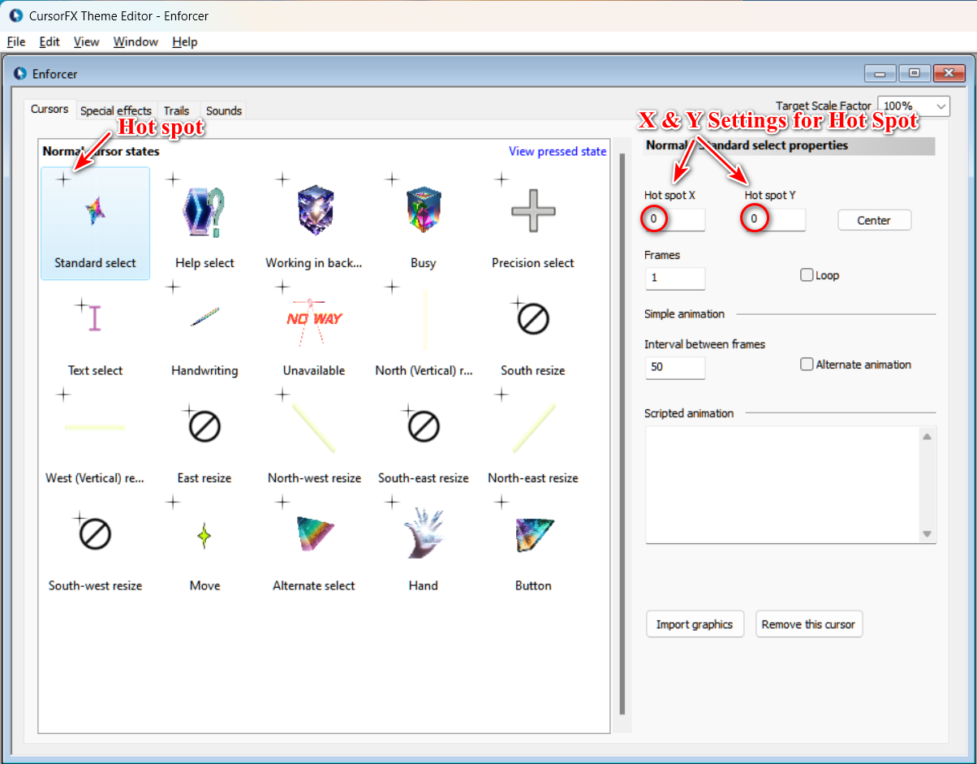The image size is (977, 764).
Task: Switch to the Trails tab
Action: coord(177,111)
